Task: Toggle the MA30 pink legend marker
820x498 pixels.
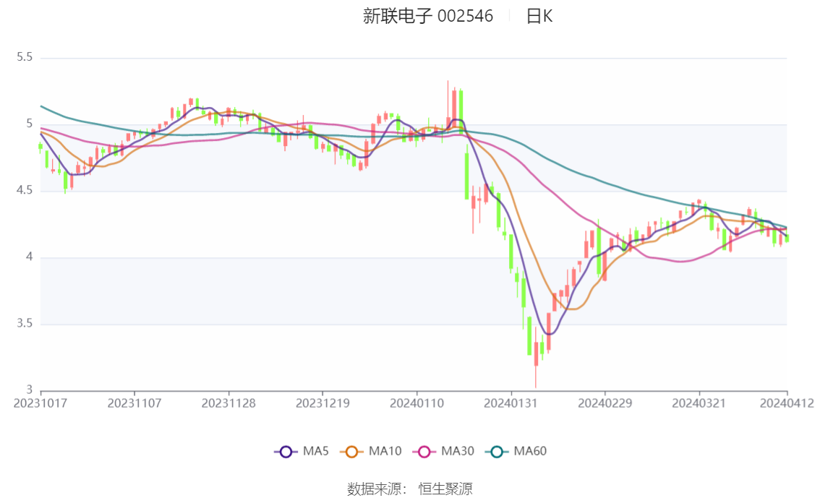Action: click(x=424, y=452)
